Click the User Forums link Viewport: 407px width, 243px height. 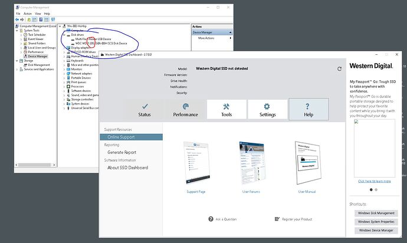click(x=251, y=192)
